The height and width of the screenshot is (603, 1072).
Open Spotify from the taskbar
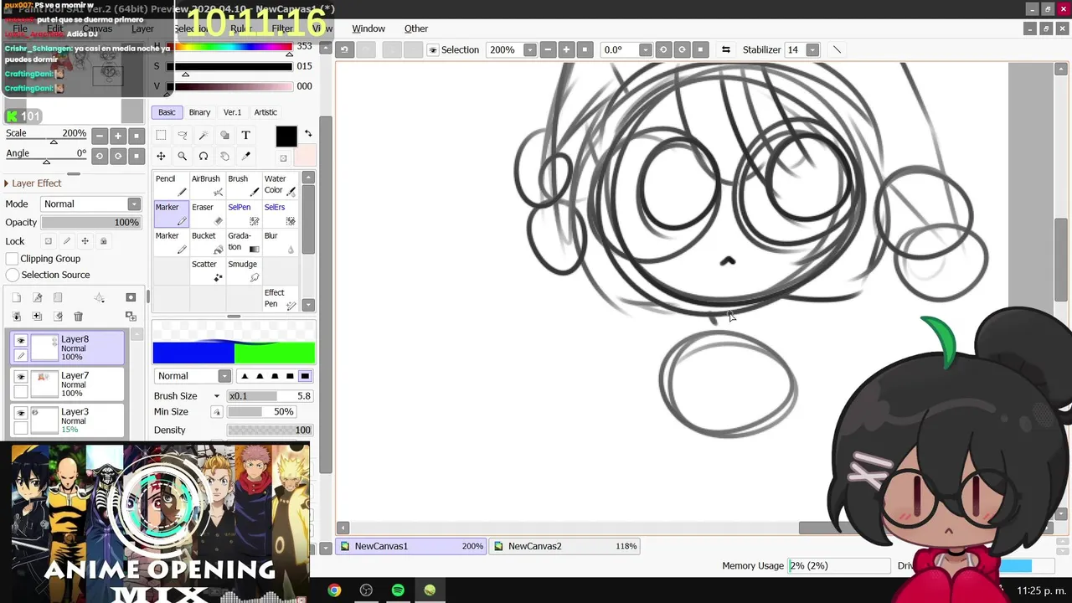398,590
